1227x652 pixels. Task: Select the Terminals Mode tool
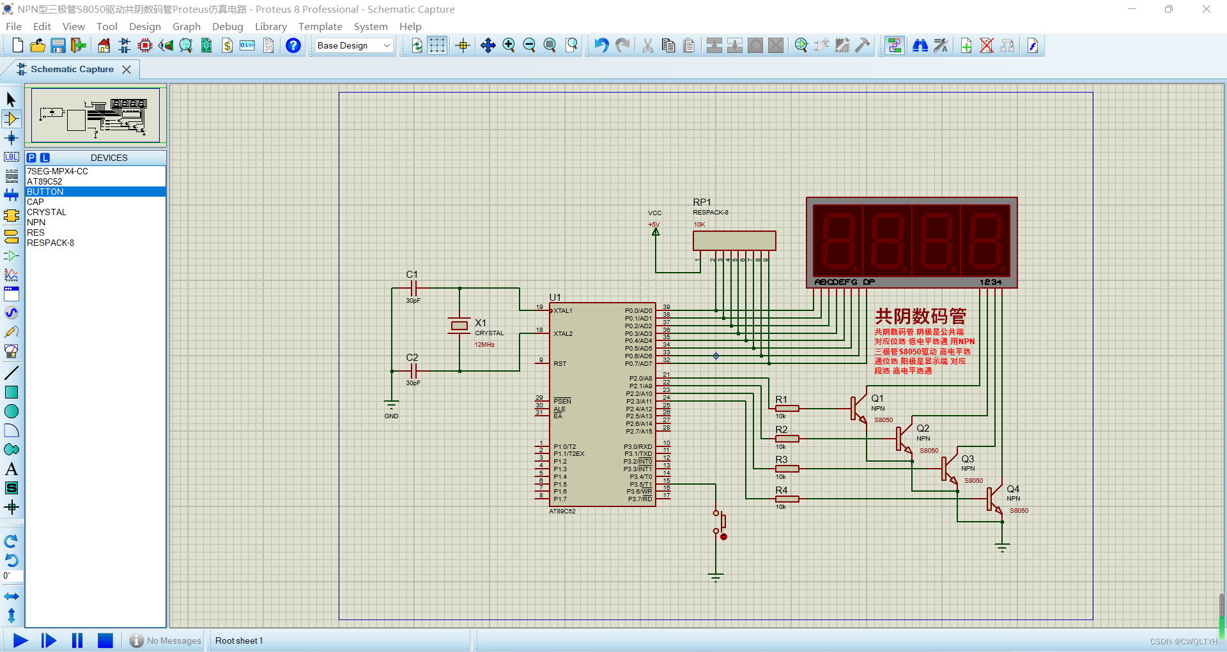[12, 237]
